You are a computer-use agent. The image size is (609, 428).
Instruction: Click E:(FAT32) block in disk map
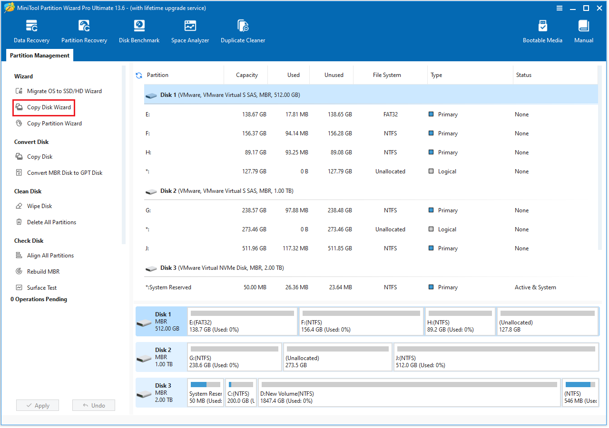pos(242,322)
